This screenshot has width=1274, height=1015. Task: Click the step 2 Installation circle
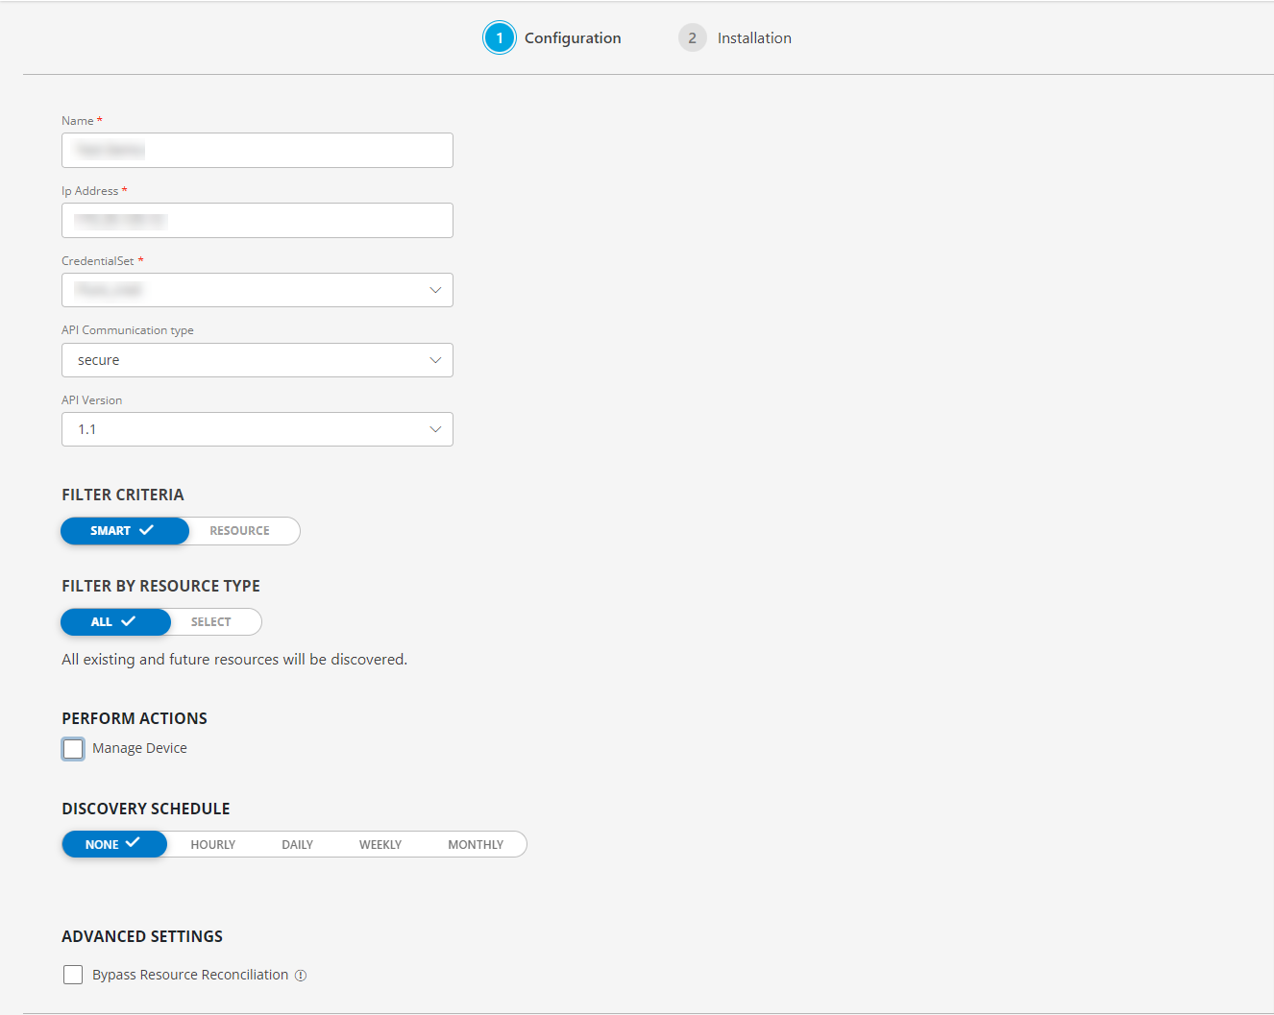692,38
